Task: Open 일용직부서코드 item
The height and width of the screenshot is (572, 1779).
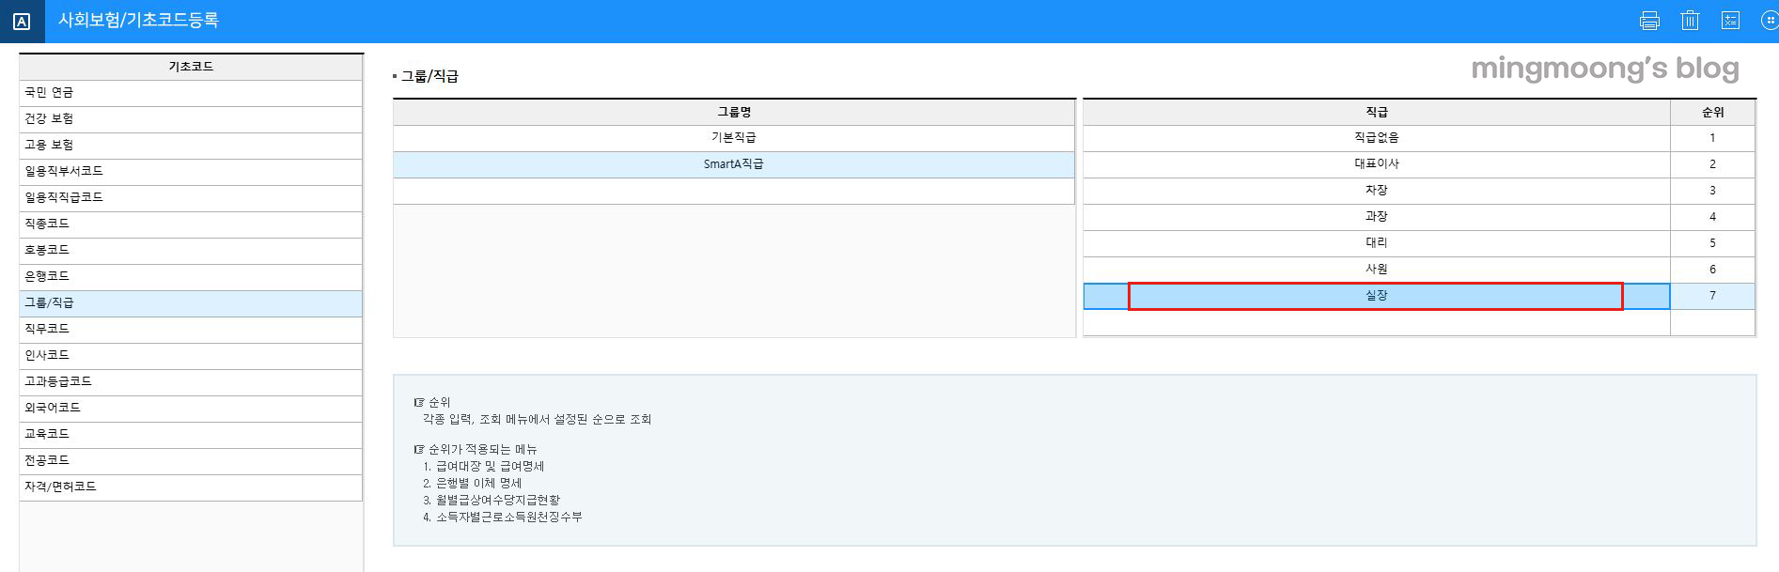Action: tap(191, 172)
